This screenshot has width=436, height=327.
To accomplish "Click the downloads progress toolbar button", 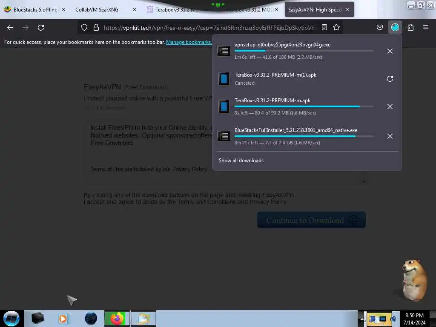I will point(395,27).
